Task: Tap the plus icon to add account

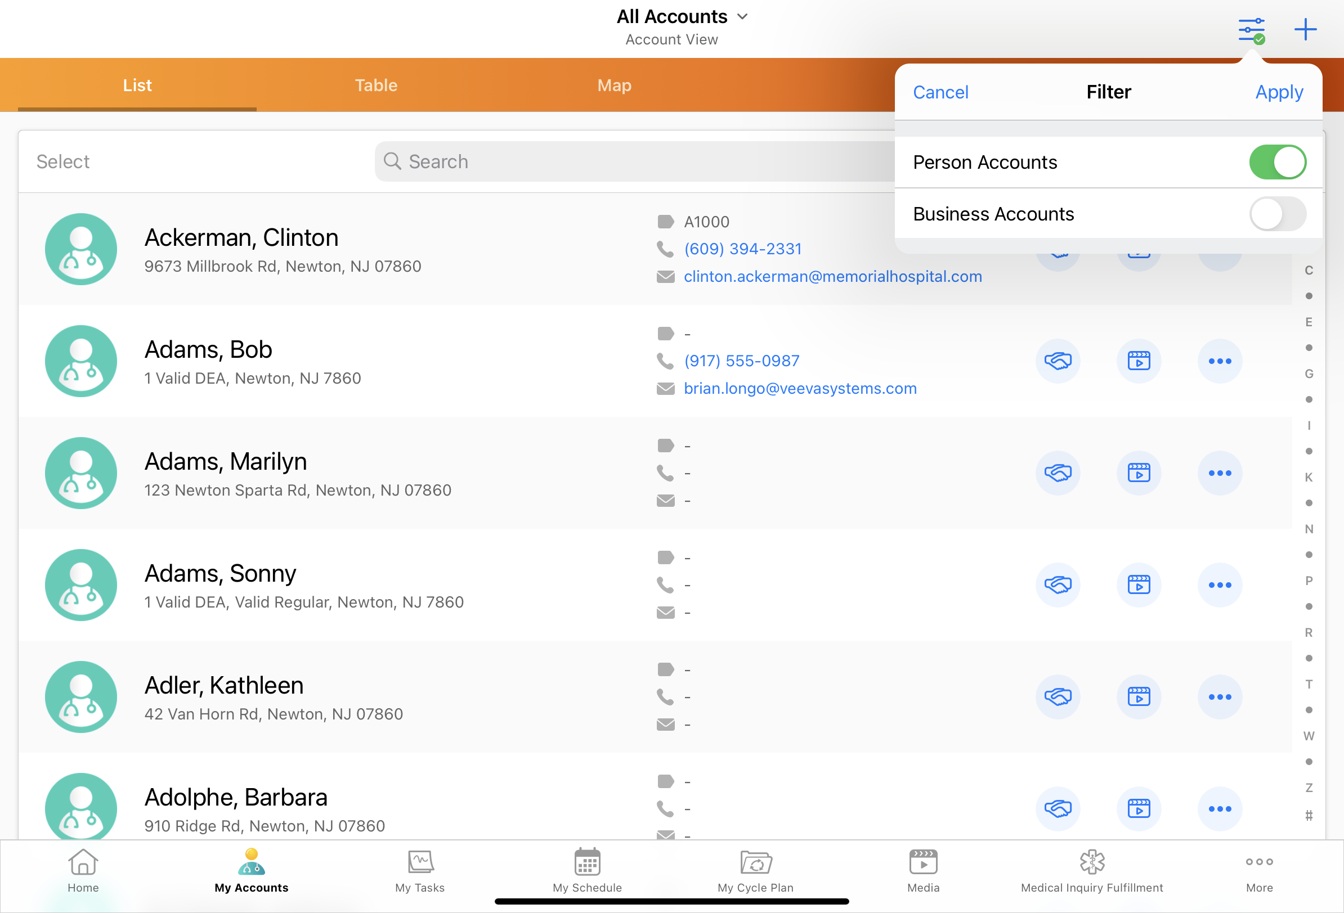Action: pyautogui.click(x=1305, y=29)
